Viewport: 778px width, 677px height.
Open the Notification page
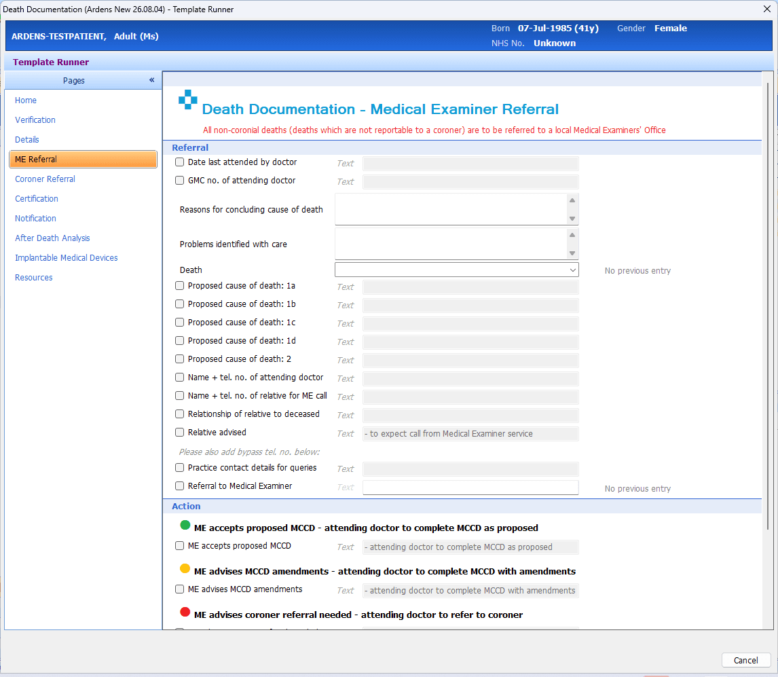coord(36,219)
